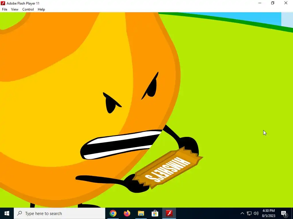Select the Flash Player taskbar icon
Image resolution: width=293 pixels, height=219 pixels.
(x=169, y=213)
